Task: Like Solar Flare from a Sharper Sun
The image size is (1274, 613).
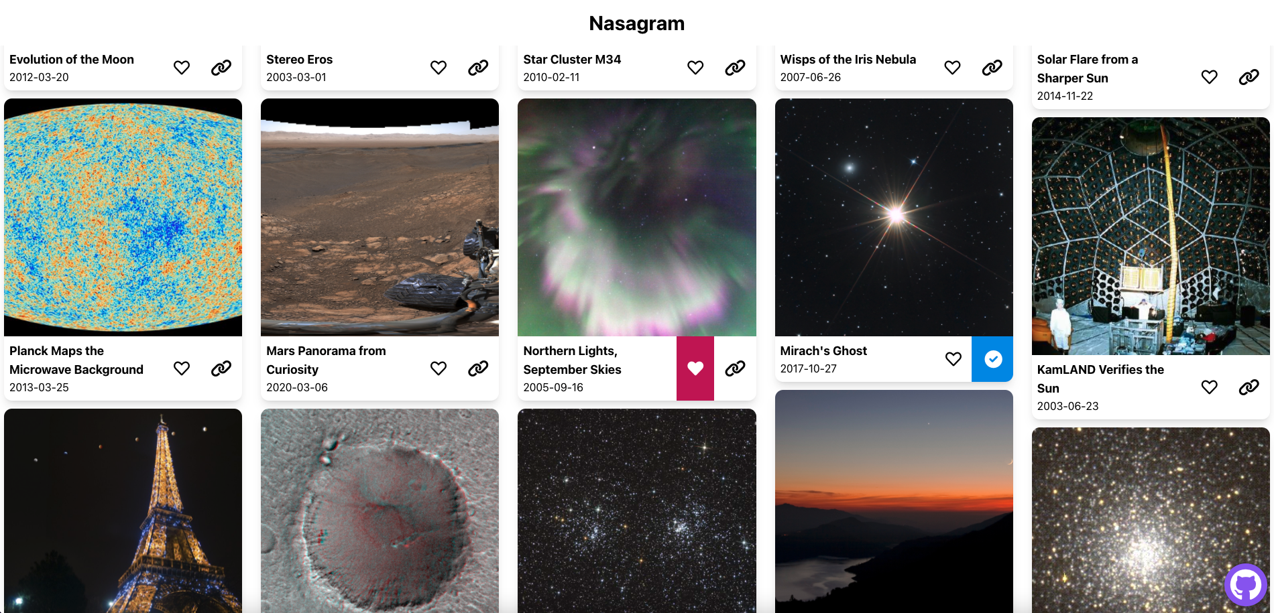Action: click(x=1209, y=77)
